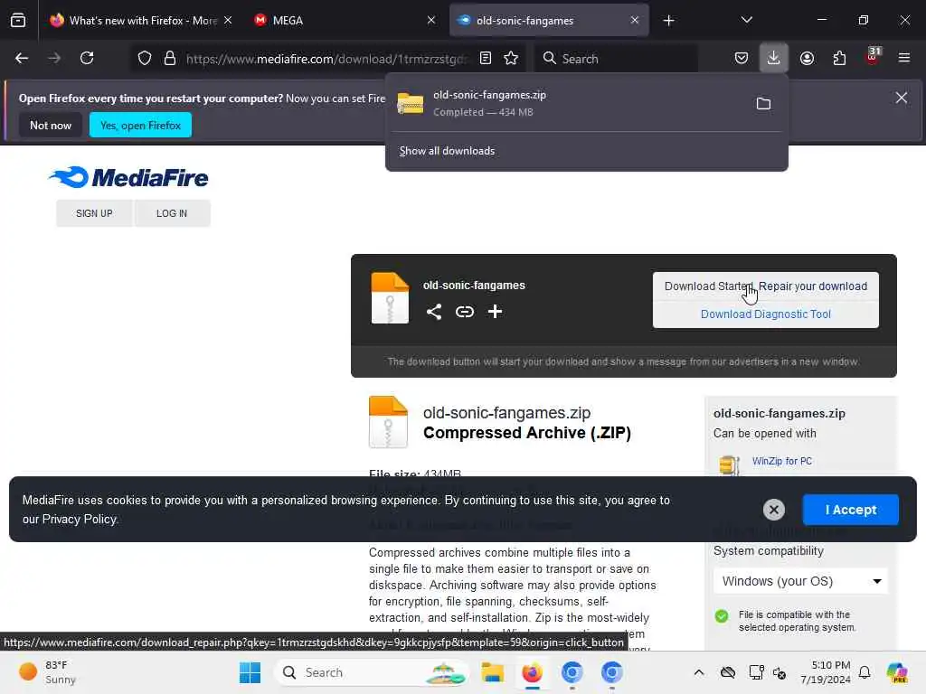The height and width of the screenshot is (694, 926).
Task: Click MediaFire SIGN UP button
Action: [x=94, y=213]
